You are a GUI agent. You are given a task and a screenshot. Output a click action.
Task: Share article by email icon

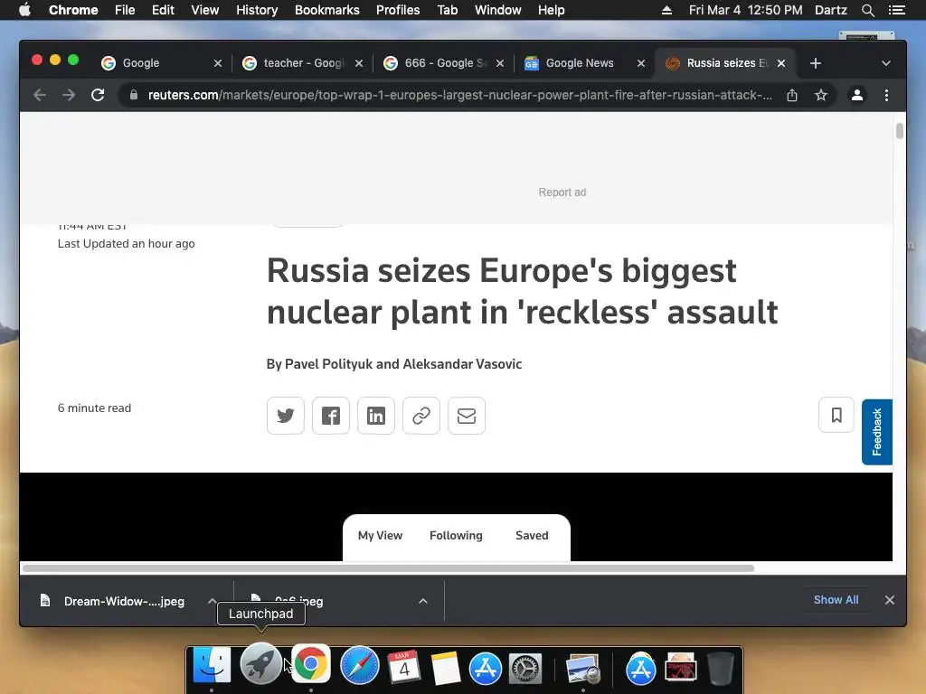[x=467, y=416]
